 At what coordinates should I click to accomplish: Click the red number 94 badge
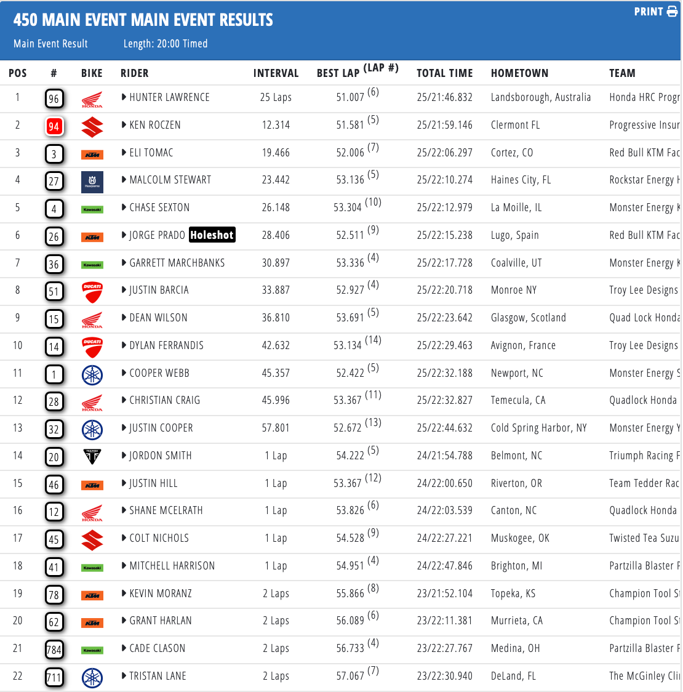(x=54, y=127)
